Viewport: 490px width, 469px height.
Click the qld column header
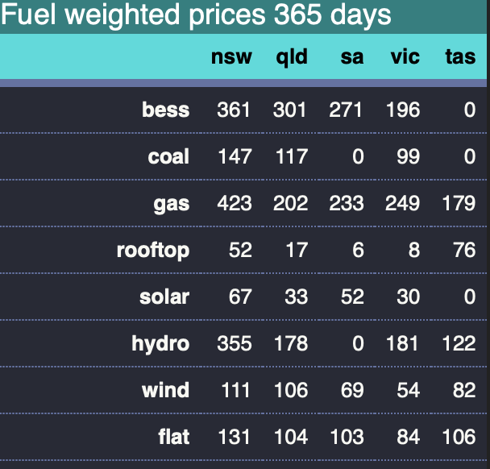[x=291, y=57]
